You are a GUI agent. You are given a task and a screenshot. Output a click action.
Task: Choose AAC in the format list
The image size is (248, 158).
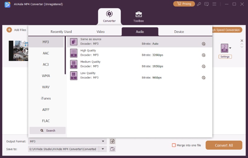point(46,53)
